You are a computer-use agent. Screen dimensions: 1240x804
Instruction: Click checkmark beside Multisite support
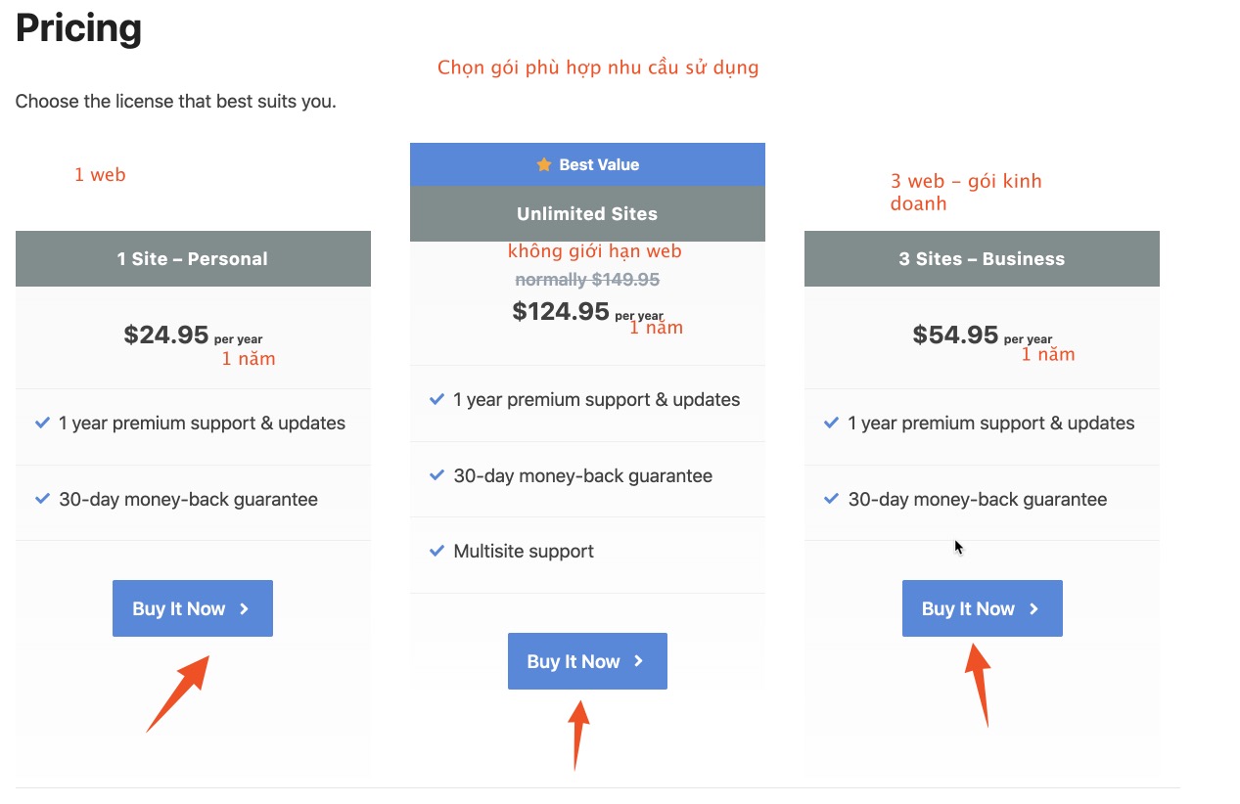click(x=436, y=551)
